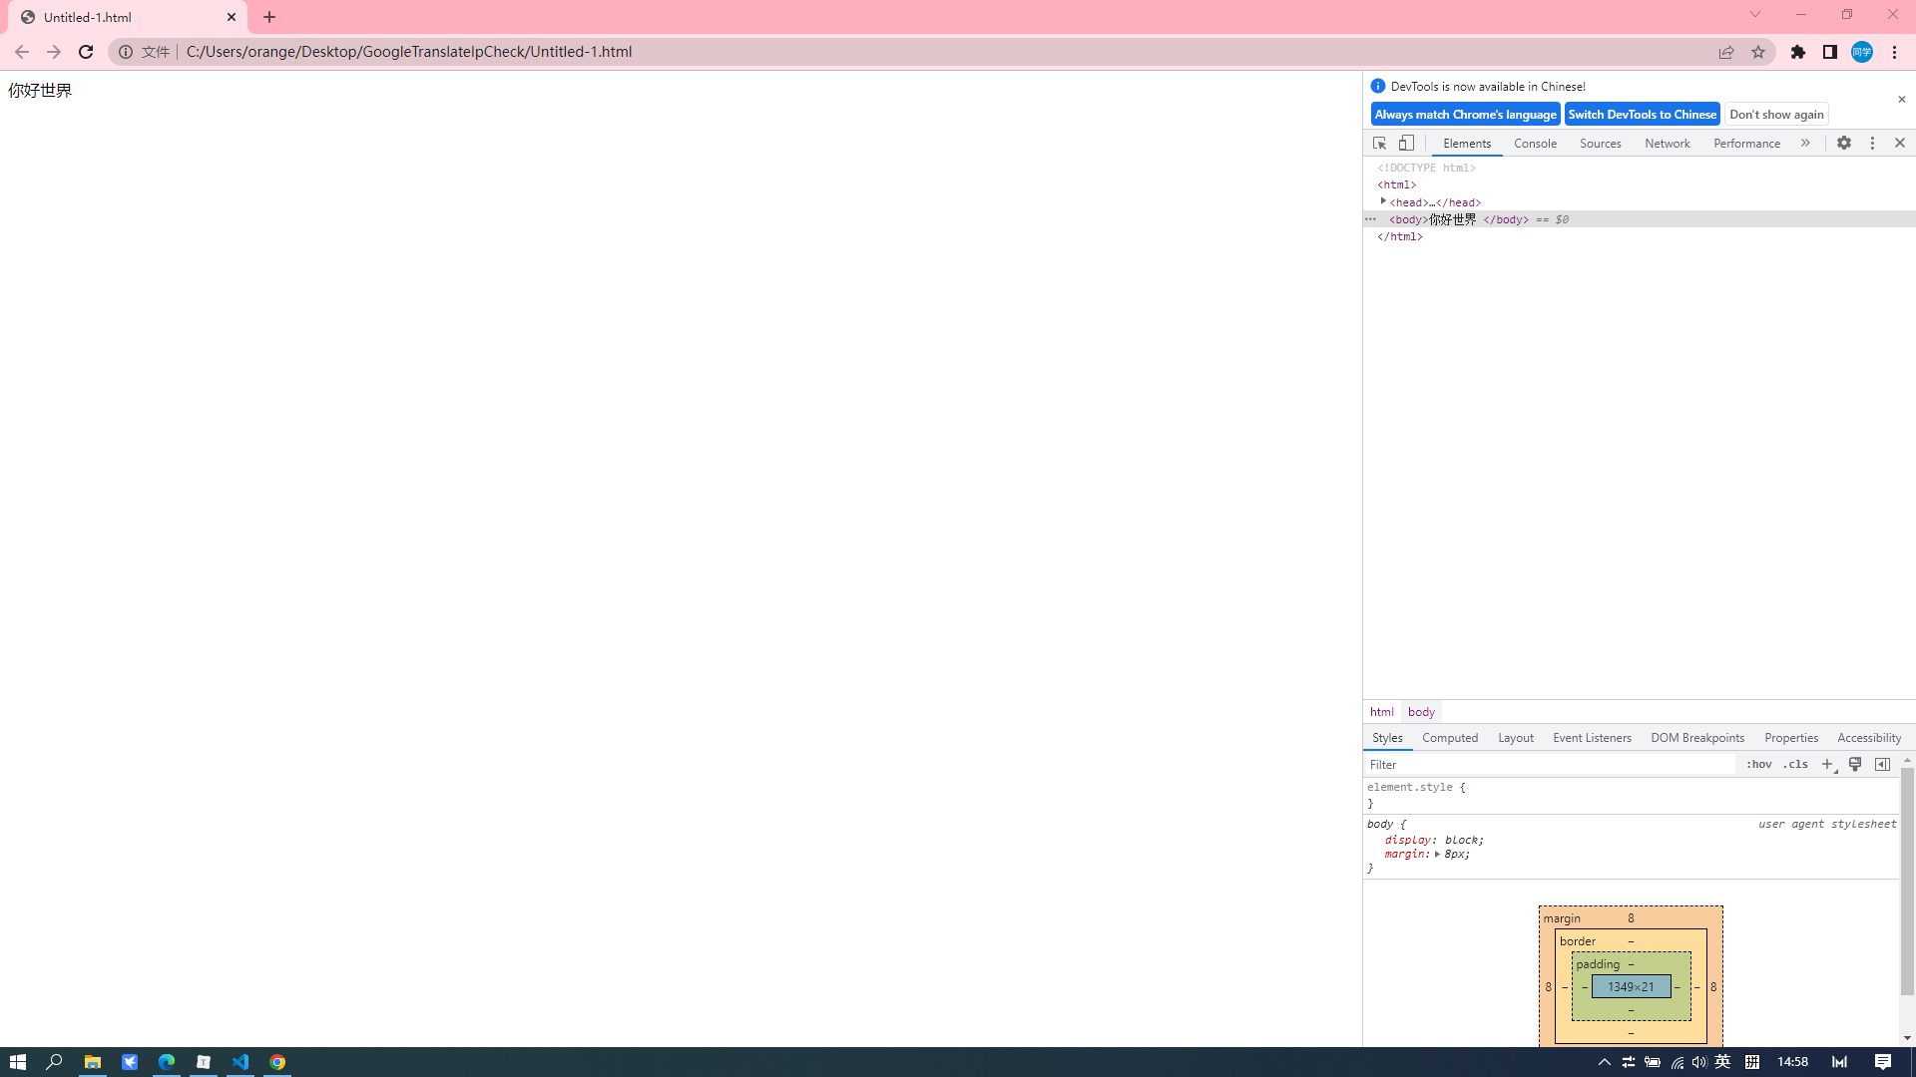Click the add new style rule icon
Viewport: 1916px width, 1077px height.
(x=1828, y=764)
